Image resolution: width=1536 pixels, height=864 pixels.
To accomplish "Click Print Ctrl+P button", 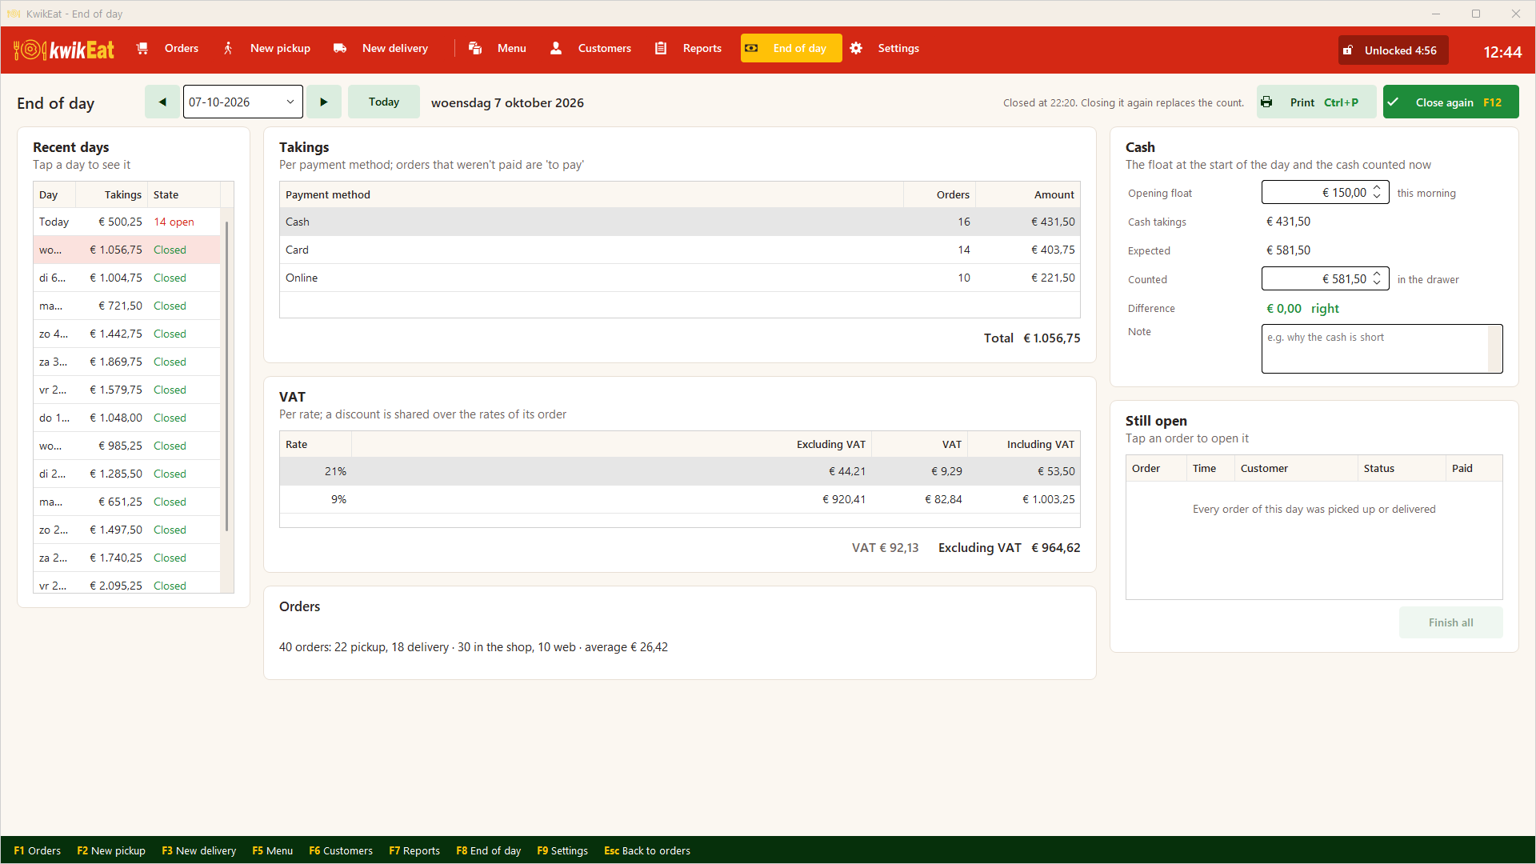I will (x=1316, y=102).
